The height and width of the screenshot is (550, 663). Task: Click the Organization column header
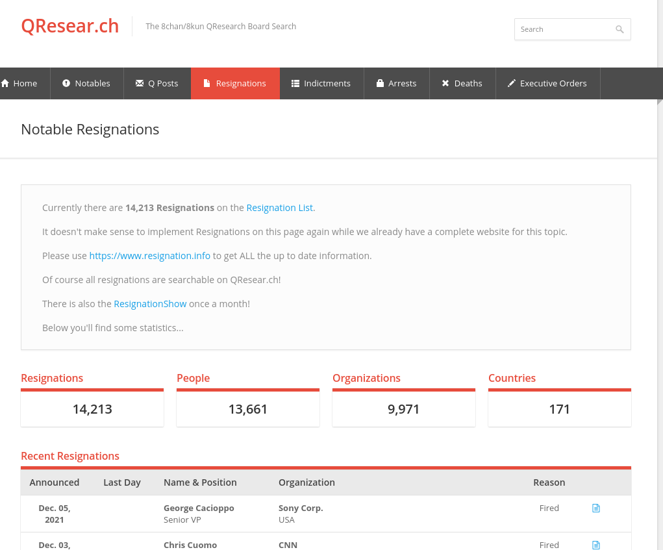(x=306, y=482)
